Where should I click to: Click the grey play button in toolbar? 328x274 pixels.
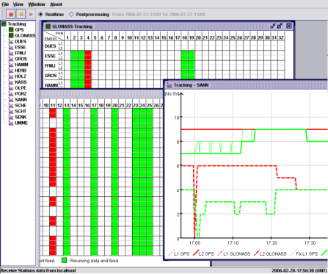coord(31,14)
